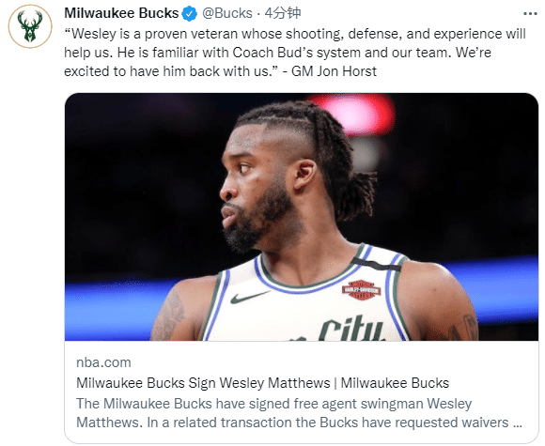The height and width of the screenshot is (446, 545).
Task: Click the tweet quote text about Wesley
Action: (x=295, y=53)
